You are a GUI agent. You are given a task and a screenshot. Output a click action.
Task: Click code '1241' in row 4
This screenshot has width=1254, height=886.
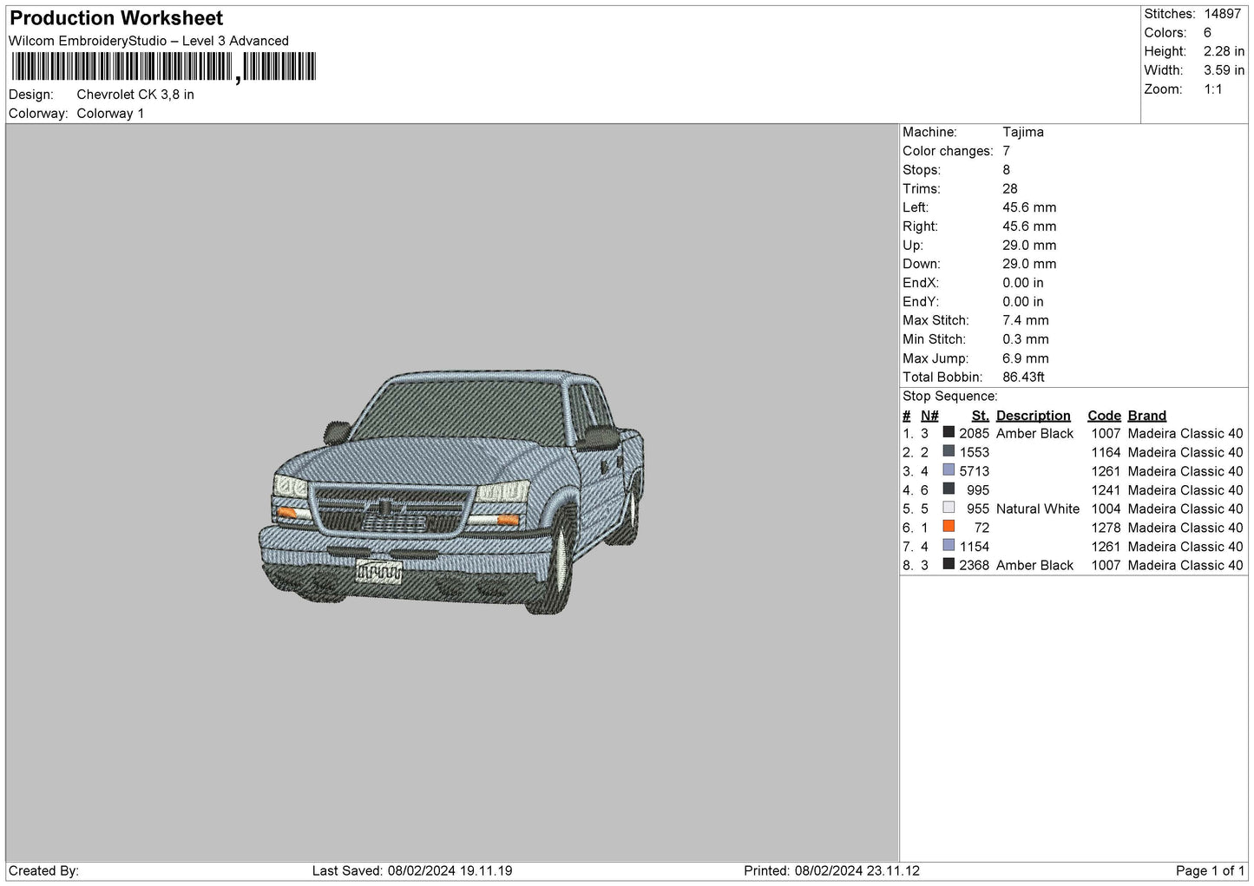1106,490
